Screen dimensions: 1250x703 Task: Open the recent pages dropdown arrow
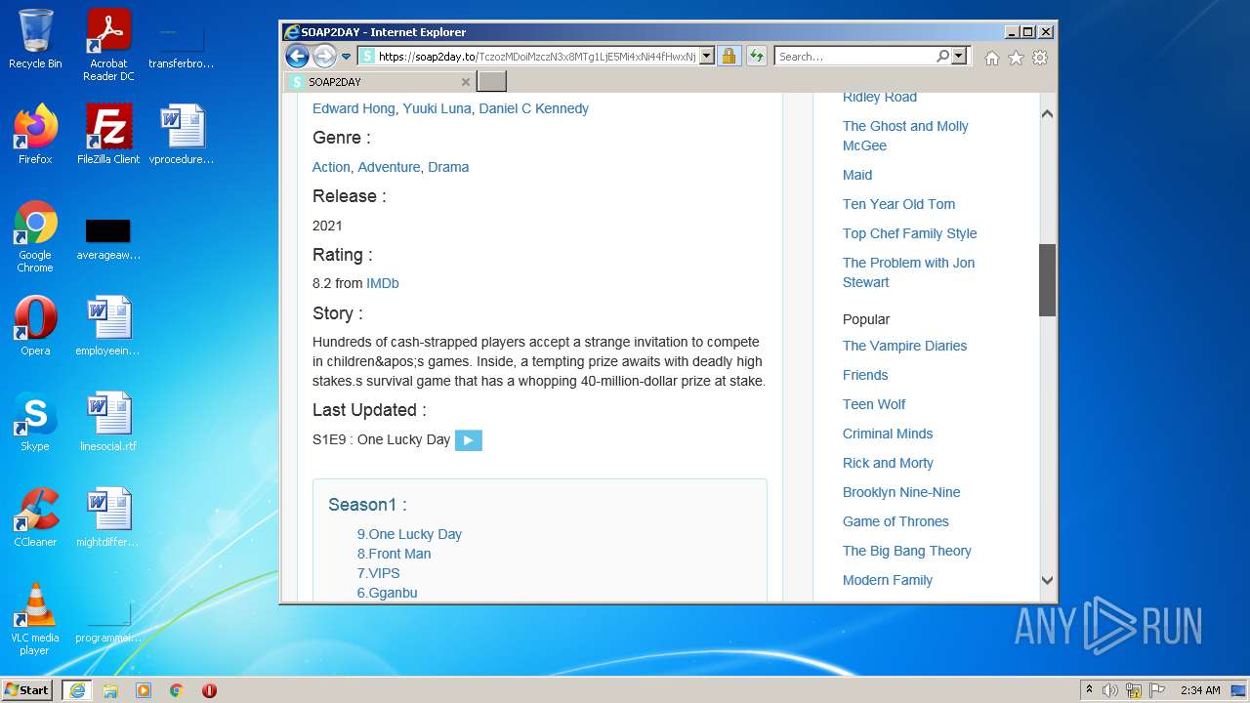(346, 57)
